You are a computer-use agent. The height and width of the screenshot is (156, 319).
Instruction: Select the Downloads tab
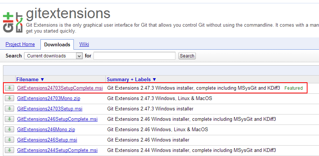(x=57, y=44)
